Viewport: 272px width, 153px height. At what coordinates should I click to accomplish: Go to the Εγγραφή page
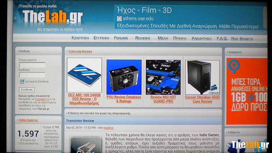pyautogui.click(x=101, y=38)
